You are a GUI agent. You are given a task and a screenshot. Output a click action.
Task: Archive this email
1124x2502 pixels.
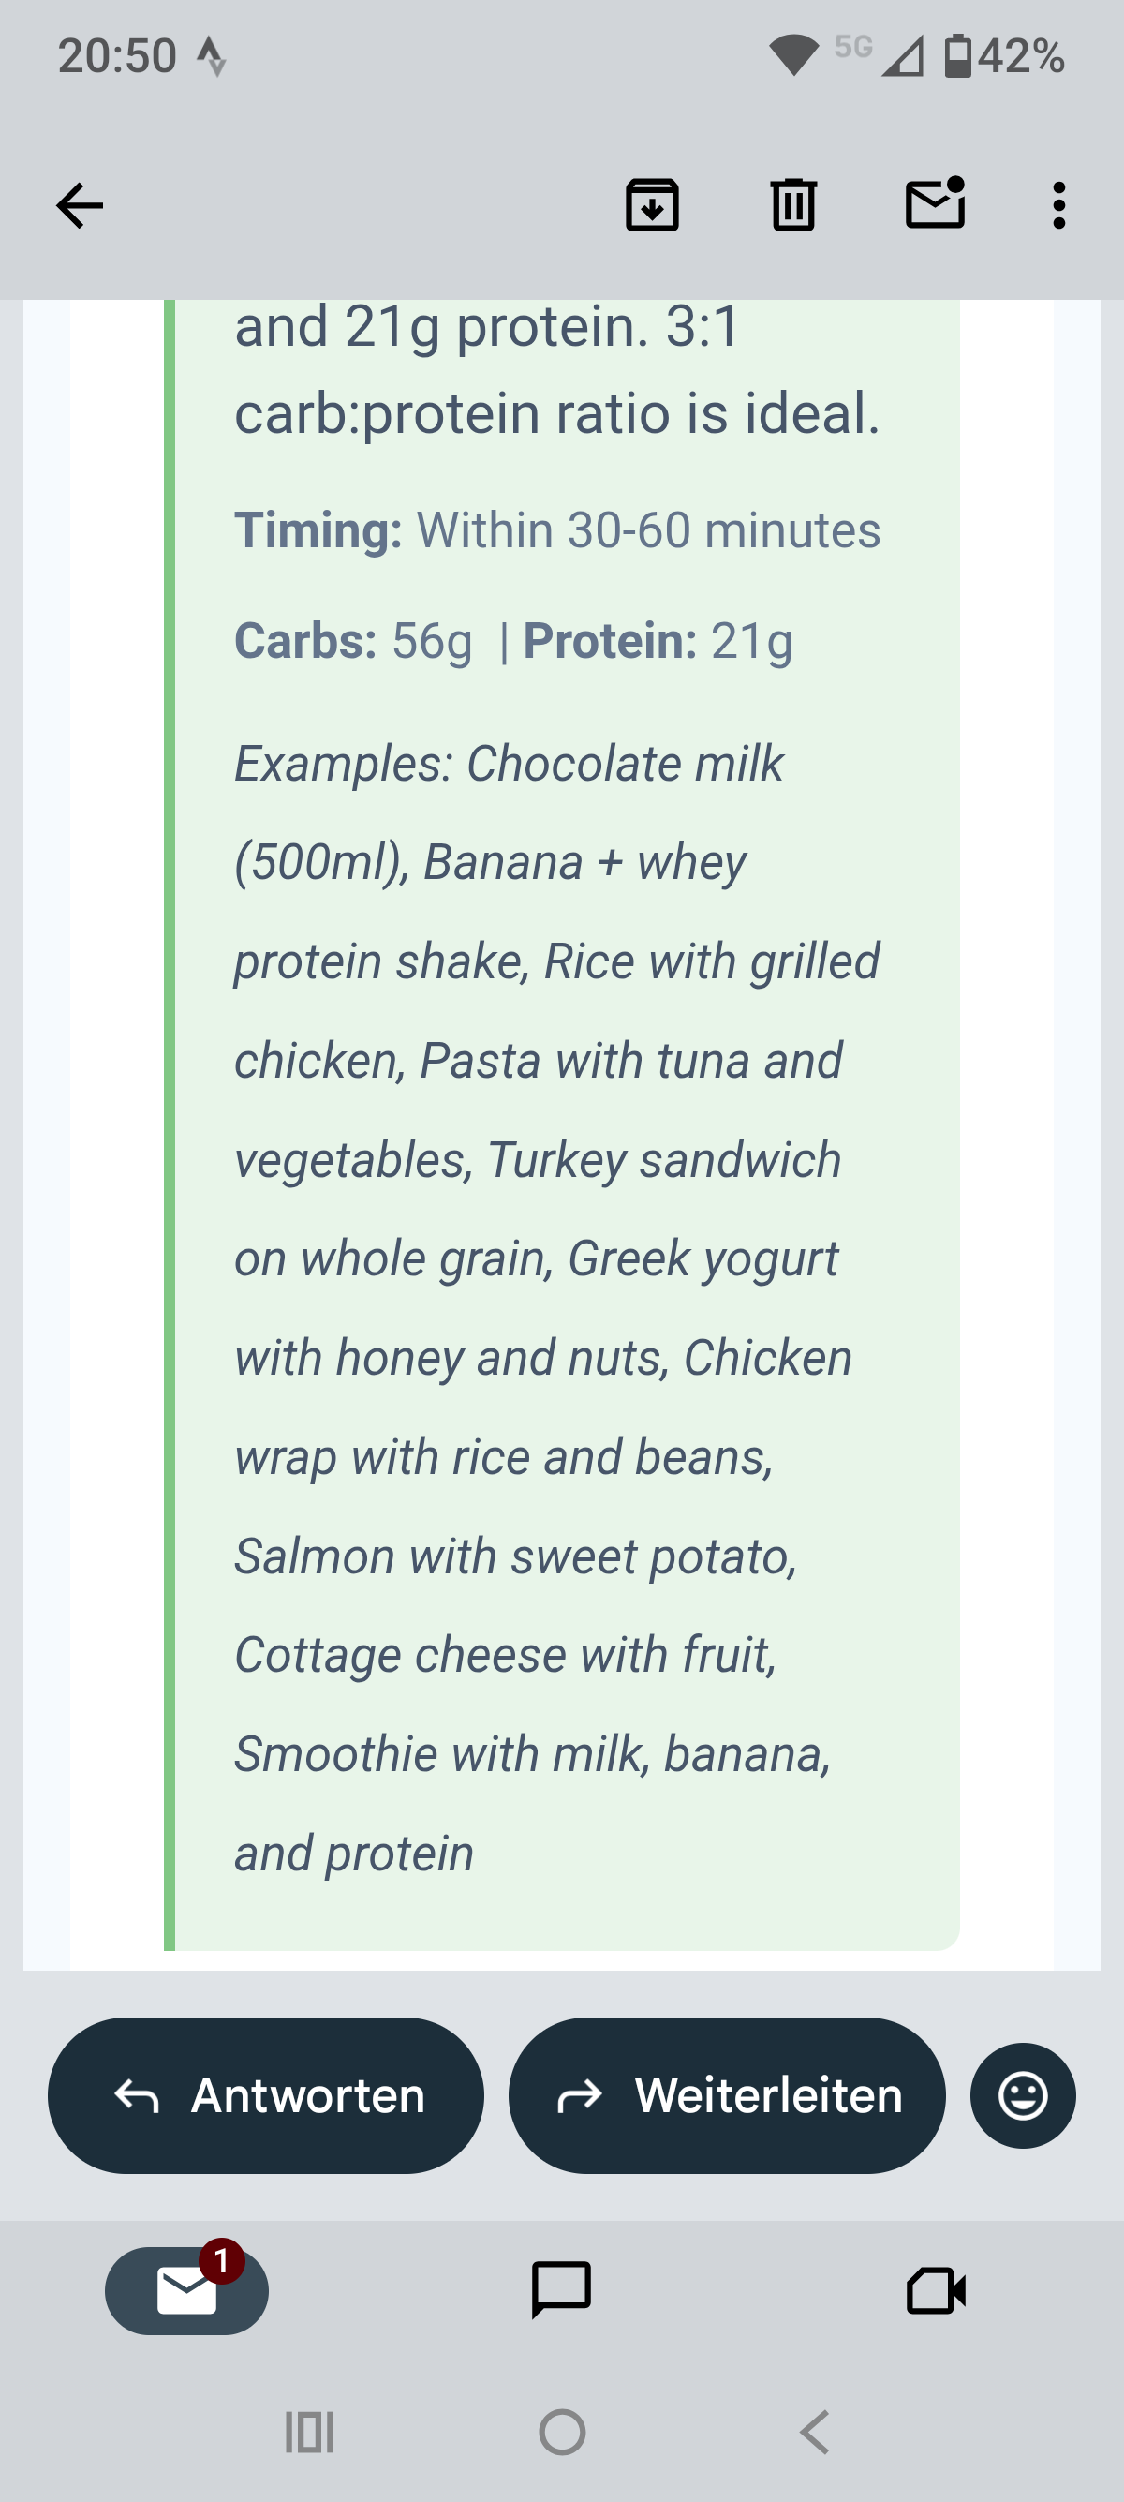click(x=652, y=206)
